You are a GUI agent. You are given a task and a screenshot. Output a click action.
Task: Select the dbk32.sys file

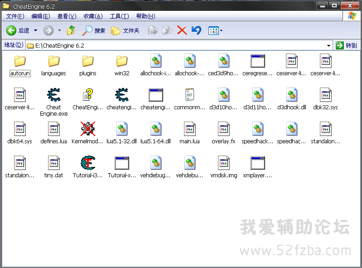pos(325,99)
